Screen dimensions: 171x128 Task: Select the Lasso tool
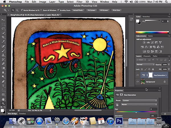coord(3,28)
